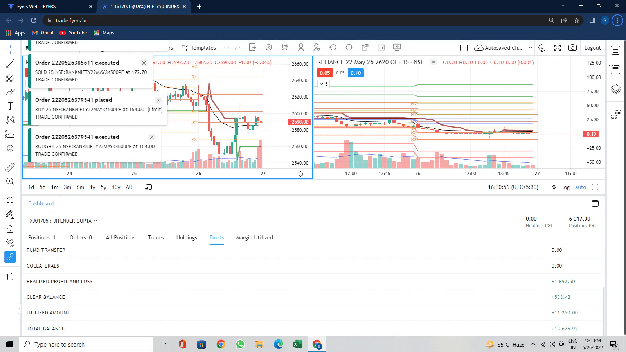Open the XJ01705 JITENDER GUPTA account dropdown
This screenshot has height=352, width=626.
click(63, 221)
